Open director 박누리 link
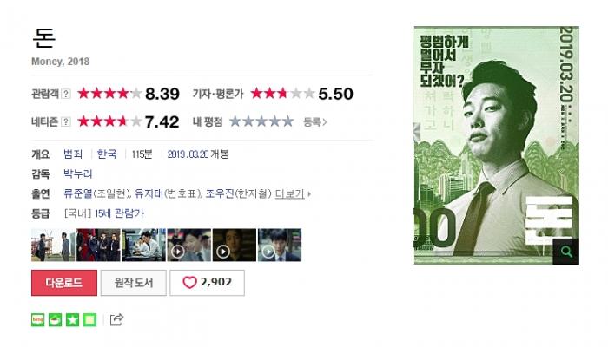 tap(78, 173)
